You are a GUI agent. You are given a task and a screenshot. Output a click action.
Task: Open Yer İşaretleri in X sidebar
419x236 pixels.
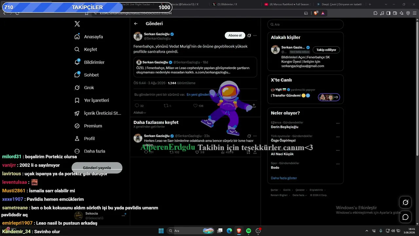[92, 100]
